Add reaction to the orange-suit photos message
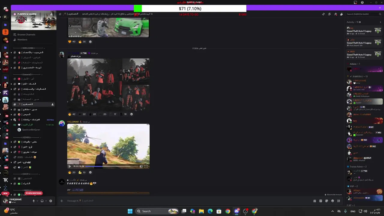The width and height of the screenshot is (384, 216). (131, 114)
